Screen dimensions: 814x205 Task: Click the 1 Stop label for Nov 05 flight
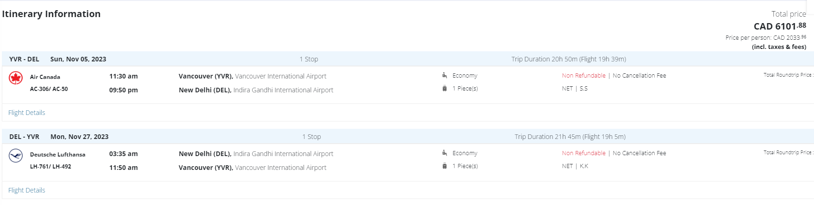click(x=309, y=59)
